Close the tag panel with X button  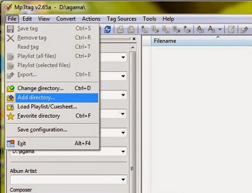tap(134, 39)
